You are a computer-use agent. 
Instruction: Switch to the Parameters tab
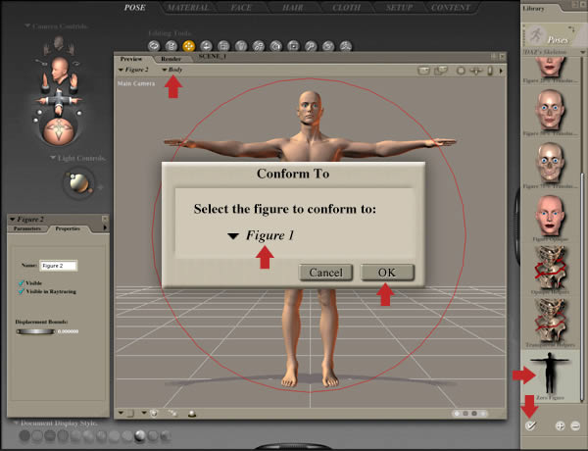(27, 228)
